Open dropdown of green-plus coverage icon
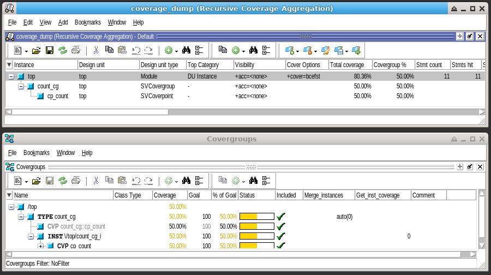The image size is (491, 275). (x=297, y=51)
